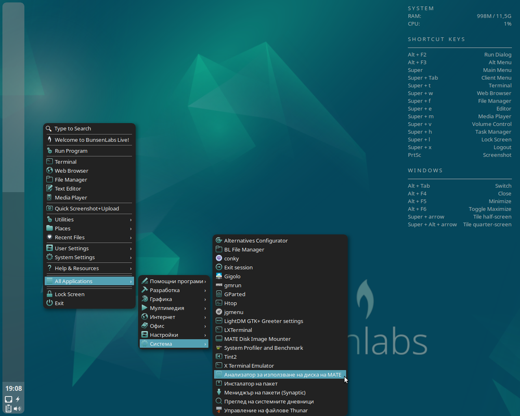Launch LXTerminal
Image resolution: width=520 pixels, height=416 pixels.
click(x=280, y=330)
